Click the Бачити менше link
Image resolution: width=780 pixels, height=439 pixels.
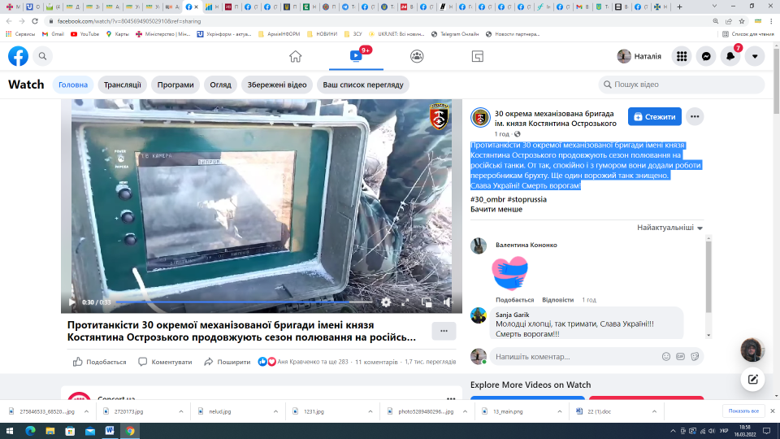496,209
